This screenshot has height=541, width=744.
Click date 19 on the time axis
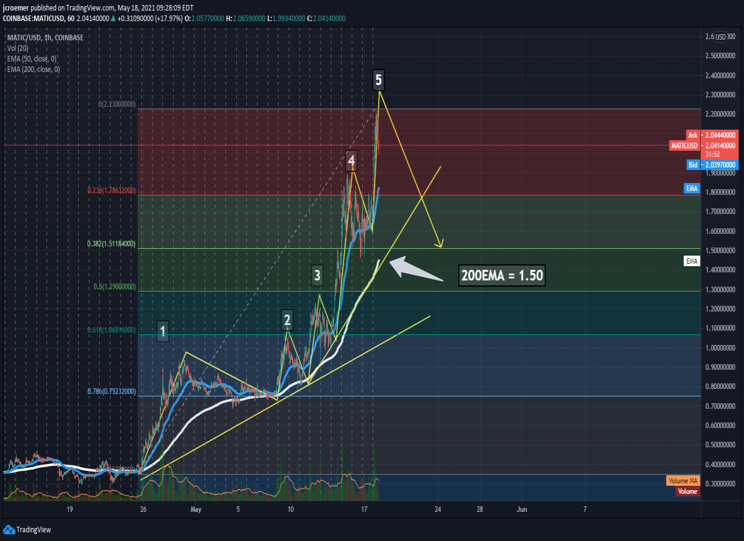[x=70, y=509]
